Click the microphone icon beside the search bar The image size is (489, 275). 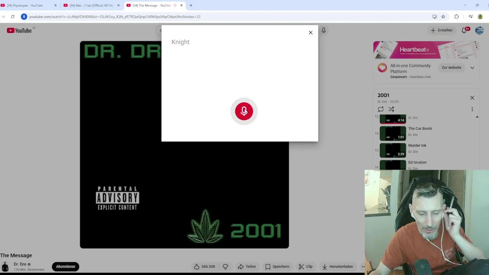[324, 30]
